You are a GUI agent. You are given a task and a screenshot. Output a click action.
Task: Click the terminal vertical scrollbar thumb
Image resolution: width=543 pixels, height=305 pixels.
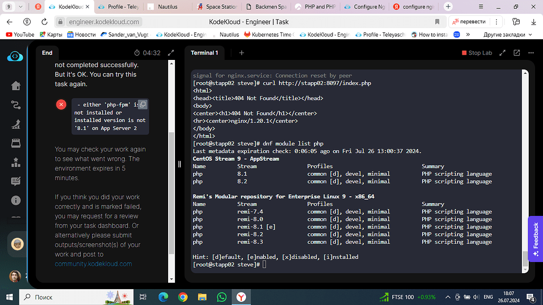point(525,258)
